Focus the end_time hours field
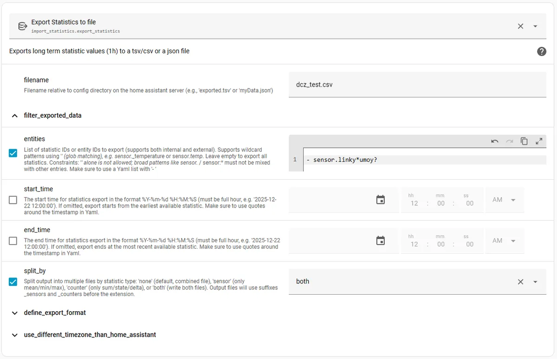Screen dimensions: 557x359 414,244
